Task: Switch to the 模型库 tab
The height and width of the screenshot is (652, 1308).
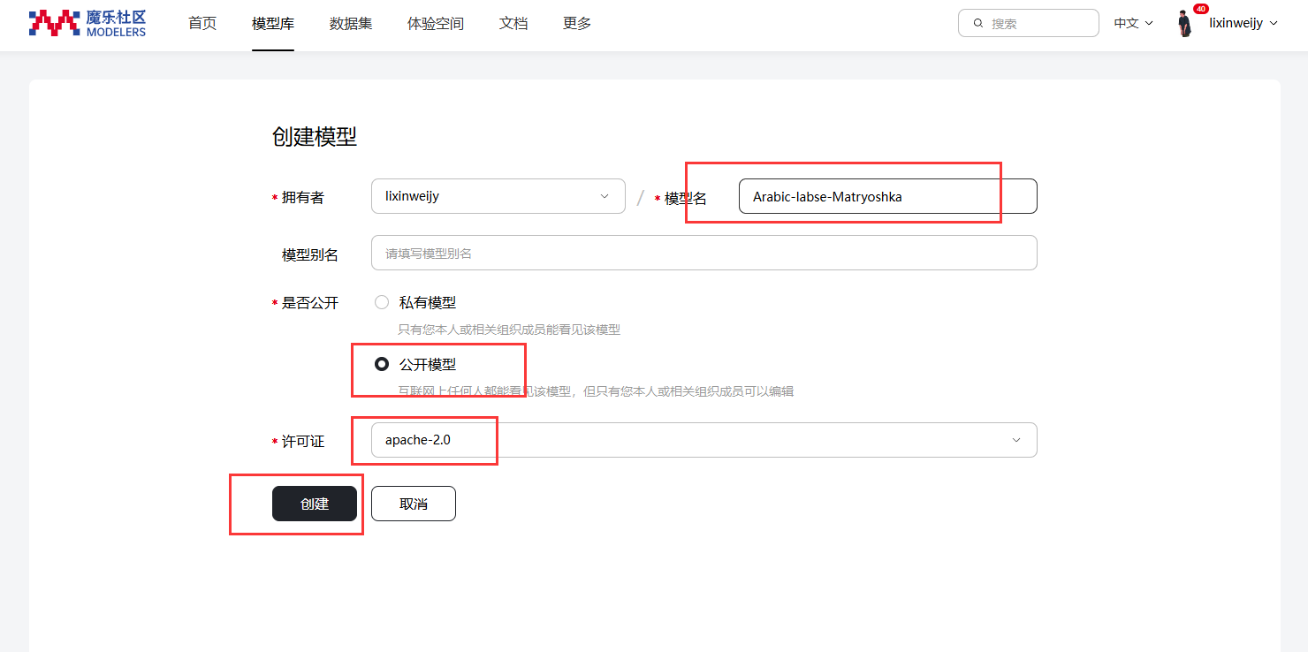Action: click(x=273, y=24)
